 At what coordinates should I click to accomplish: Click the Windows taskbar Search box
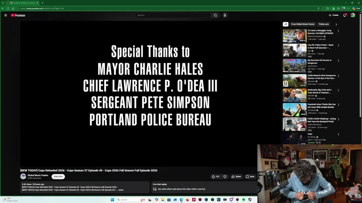point(131,200)
